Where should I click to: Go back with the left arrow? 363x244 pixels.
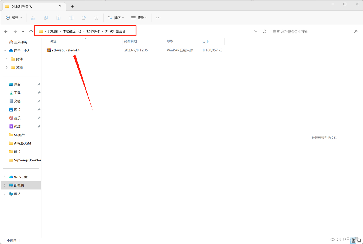click(x=6, y=31)
